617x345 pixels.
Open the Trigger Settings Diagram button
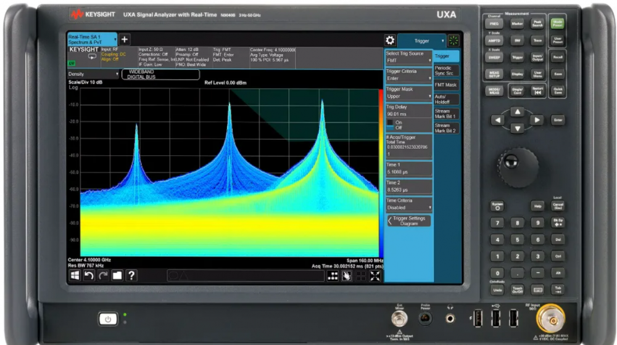click(x=408, y=221)
